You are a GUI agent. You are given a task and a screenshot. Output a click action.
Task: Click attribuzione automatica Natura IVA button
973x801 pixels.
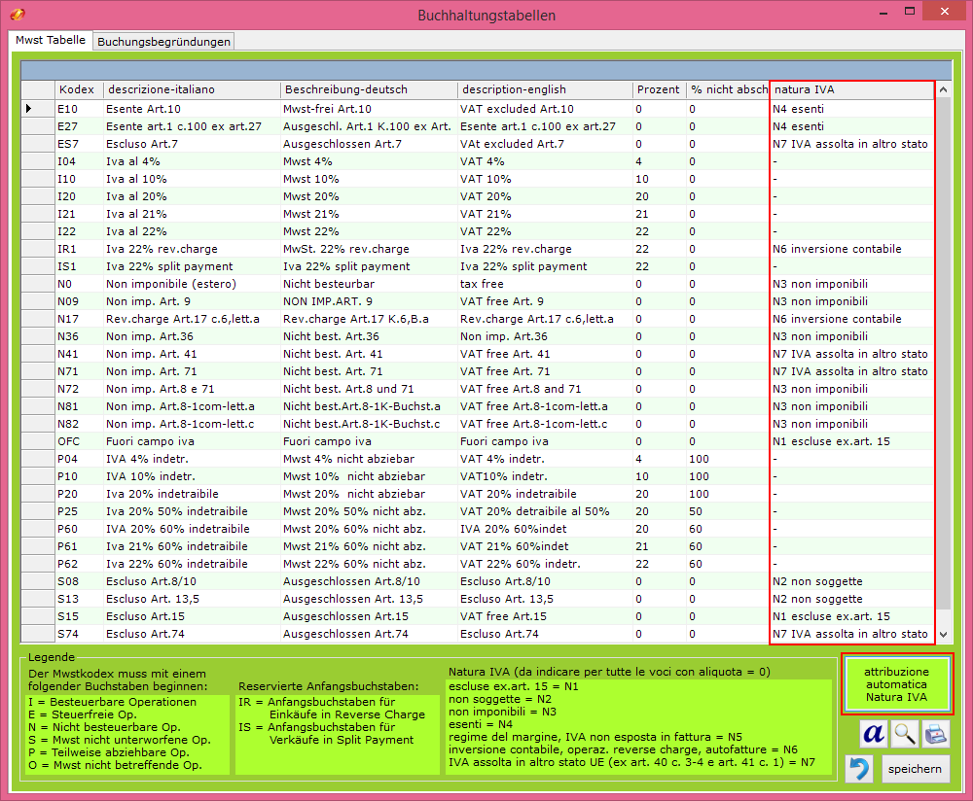(896, 684)
